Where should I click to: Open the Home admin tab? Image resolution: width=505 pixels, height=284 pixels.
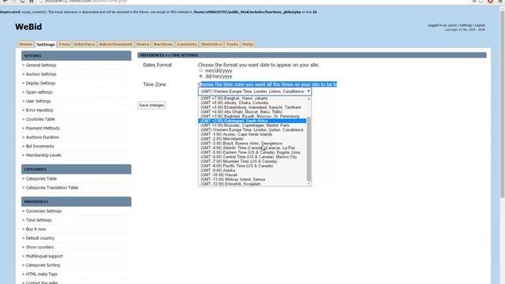[26, 44]
